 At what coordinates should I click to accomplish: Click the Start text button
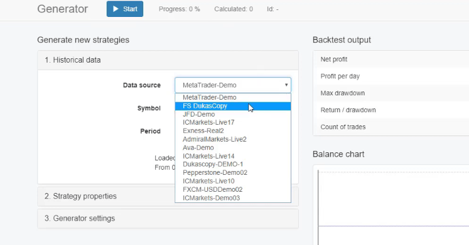click(x=130, y=9)
